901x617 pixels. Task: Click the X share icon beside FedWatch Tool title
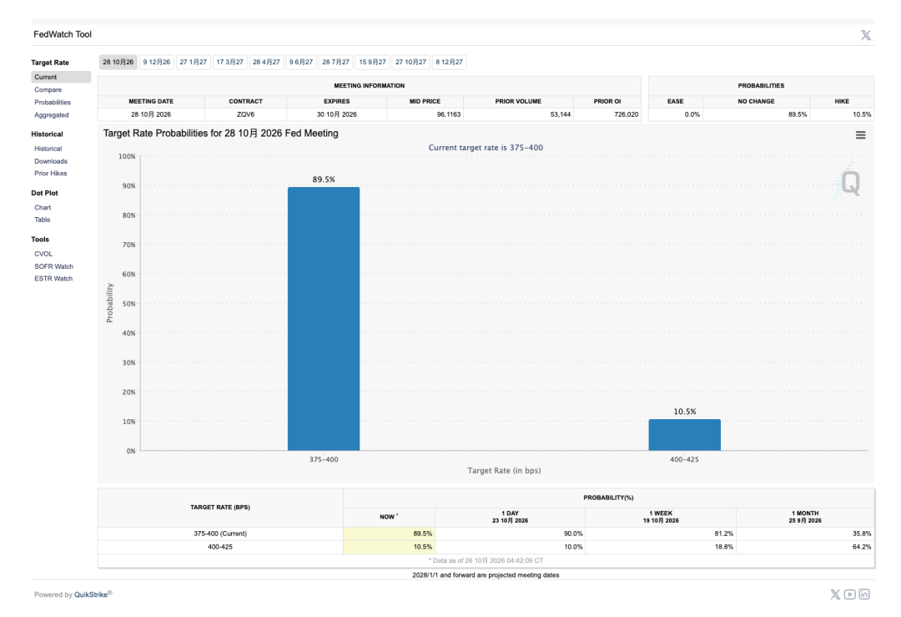coord(865,35)
